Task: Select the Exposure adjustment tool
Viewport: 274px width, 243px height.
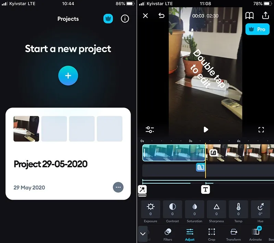Action: point(150,210)
